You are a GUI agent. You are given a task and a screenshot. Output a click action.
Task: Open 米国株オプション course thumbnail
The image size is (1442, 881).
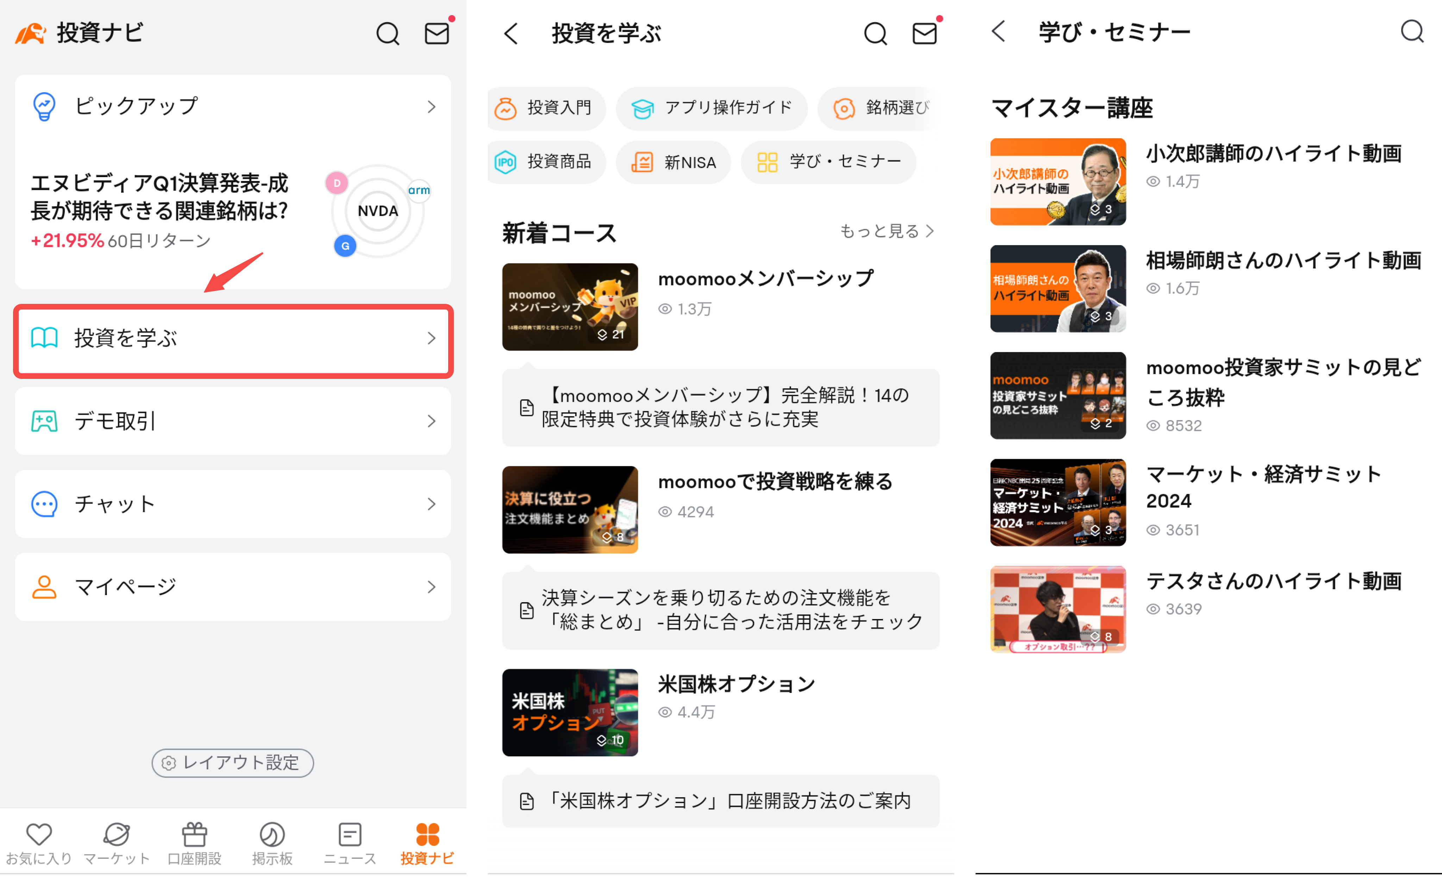(570, 712)
